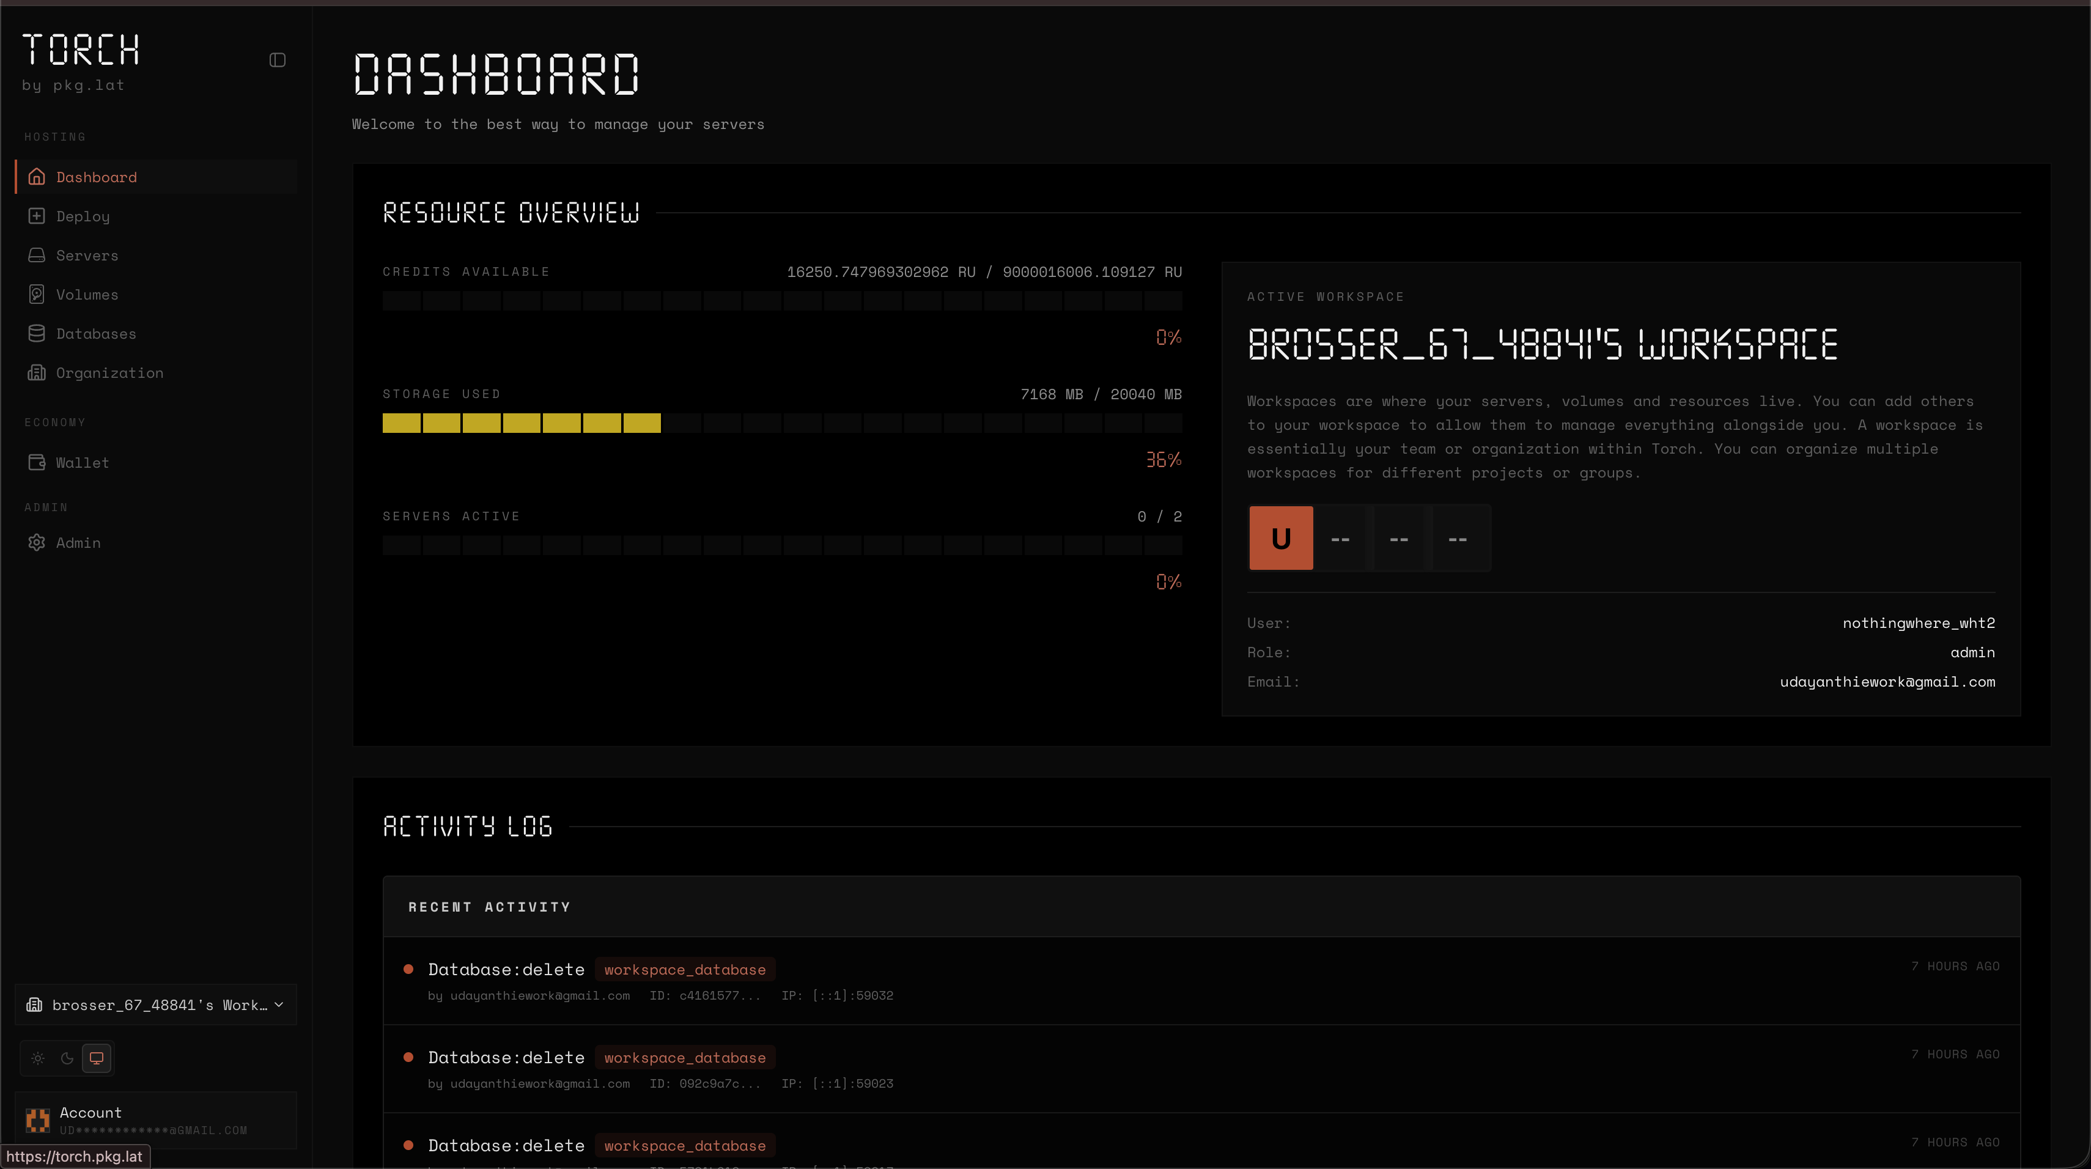Open the Account menu button

(x=156, y=1120)
